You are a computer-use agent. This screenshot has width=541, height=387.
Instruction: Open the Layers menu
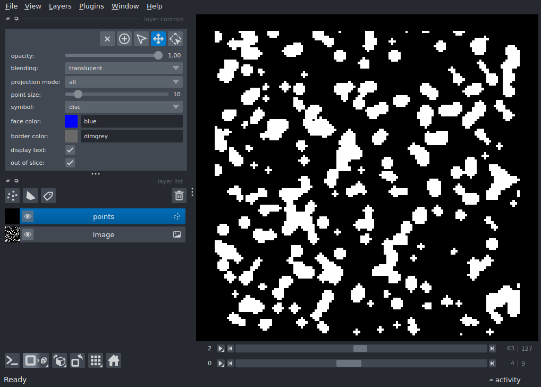coord(60,6)
